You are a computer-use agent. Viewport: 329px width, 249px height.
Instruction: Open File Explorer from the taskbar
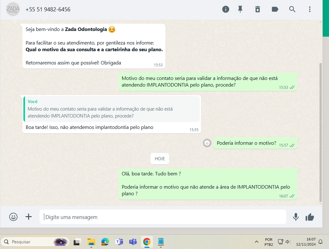click(x=91, y=242)
